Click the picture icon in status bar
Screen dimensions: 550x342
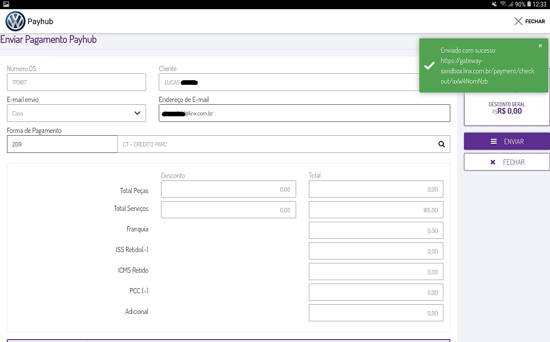coord(6,4)
